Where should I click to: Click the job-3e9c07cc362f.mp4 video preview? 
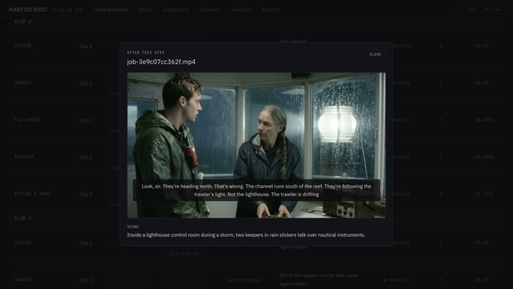point(256,145)
